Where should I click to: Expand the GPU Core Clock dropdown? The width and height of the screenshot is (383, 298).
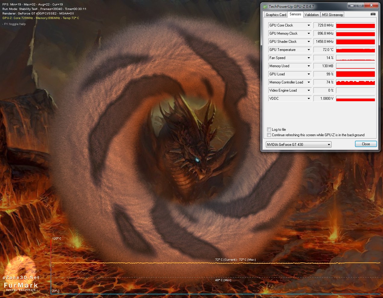pos(309,25)
